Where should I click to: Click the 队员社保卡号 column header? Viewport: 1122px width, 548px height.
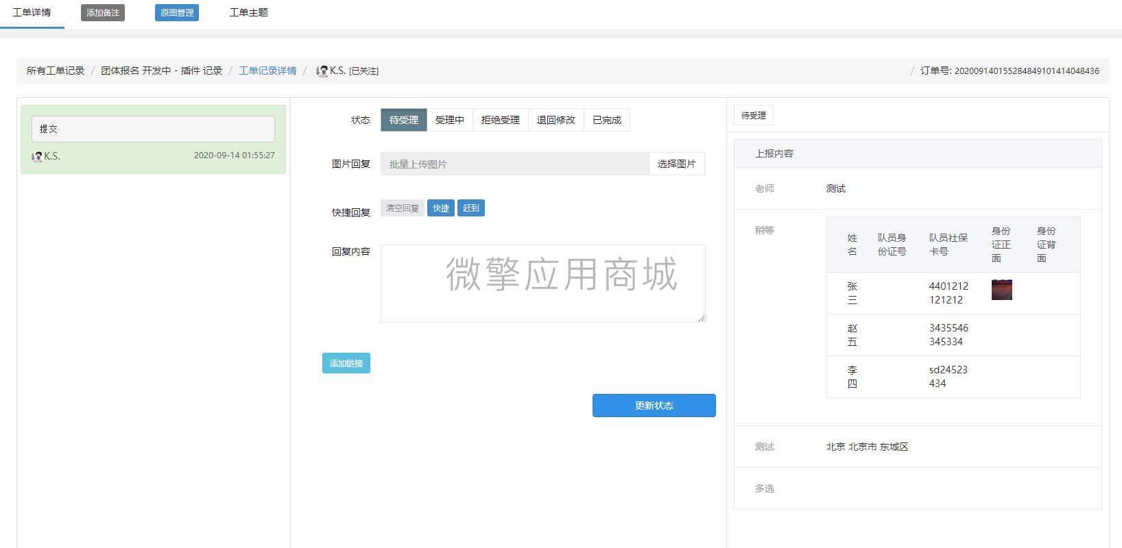tap(948, 245)
